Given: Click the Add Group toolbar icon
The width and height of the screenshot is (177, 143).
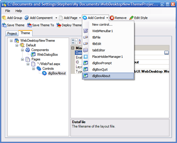Looking at the screenshot, I should tap(4, 18).
